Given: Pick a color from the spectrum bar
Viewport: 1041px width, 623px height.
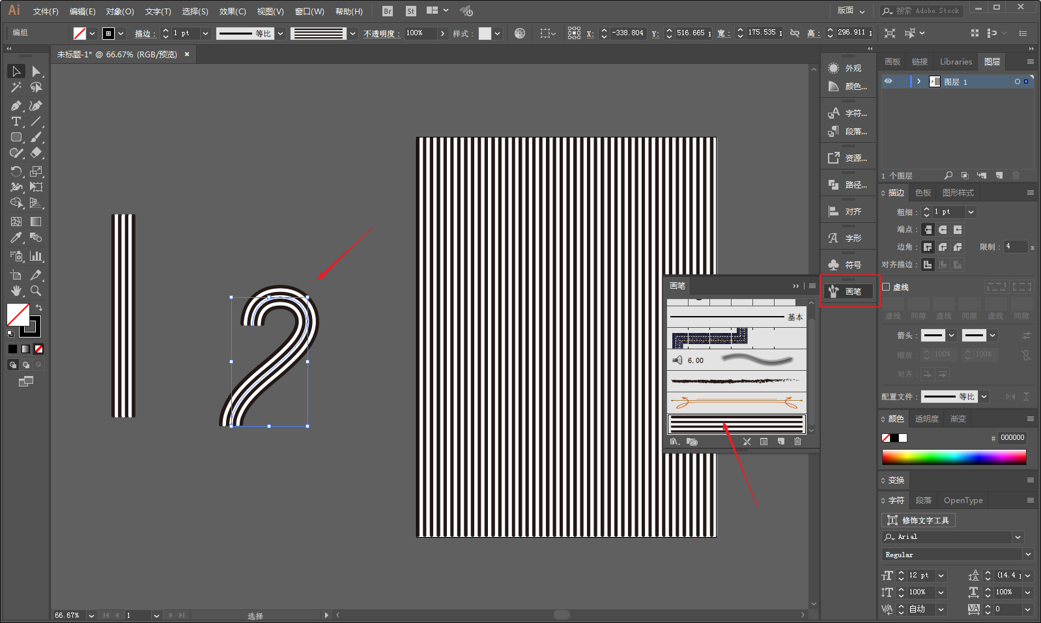Looking at the screenshot, I should pyautogui.click(x=954, y=457).
